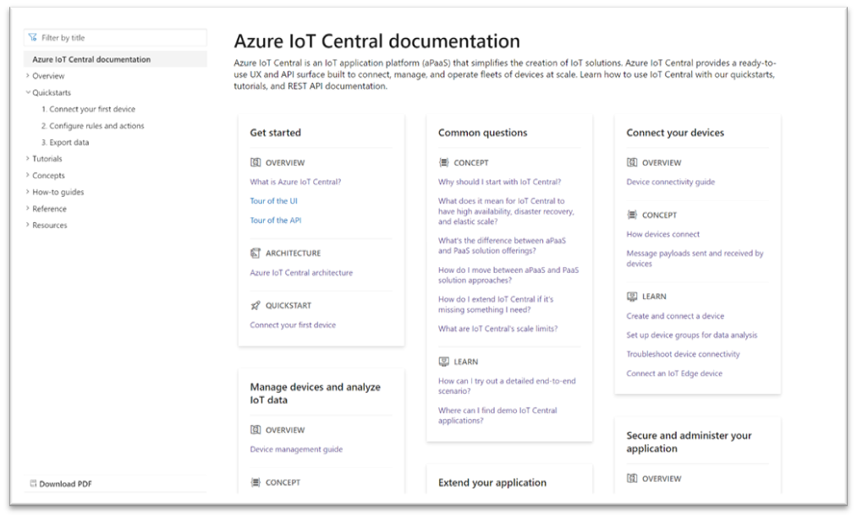
Task: Click the filter funnel icon
Action: pyautogui.click(x=33, y=38)
